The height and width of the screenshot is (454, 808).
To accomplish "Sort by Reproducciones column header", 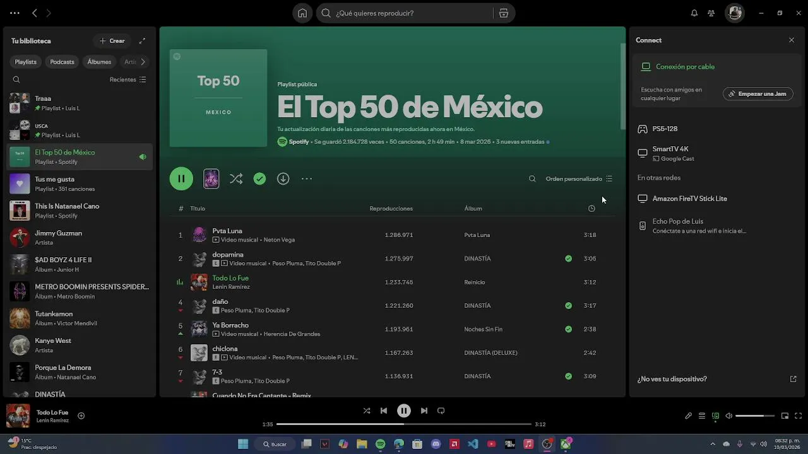I will [391, 209].
